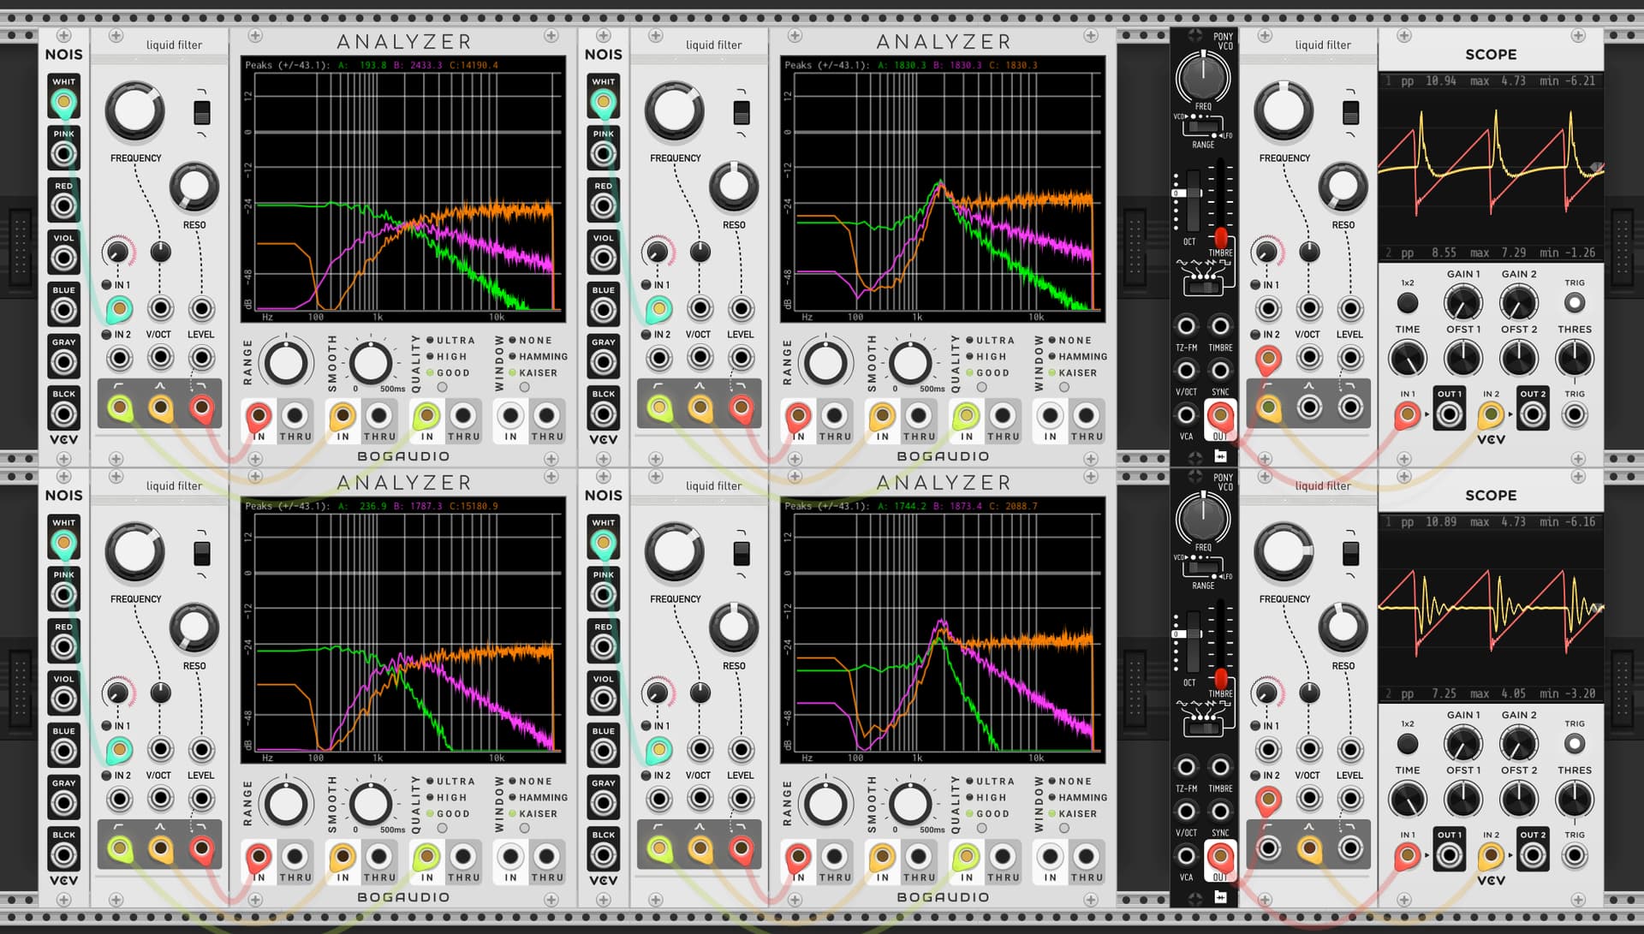Click 'pp 7.25' stats line on bottom SCOPE
The image size is (1644, 934).
point(1491,693)
